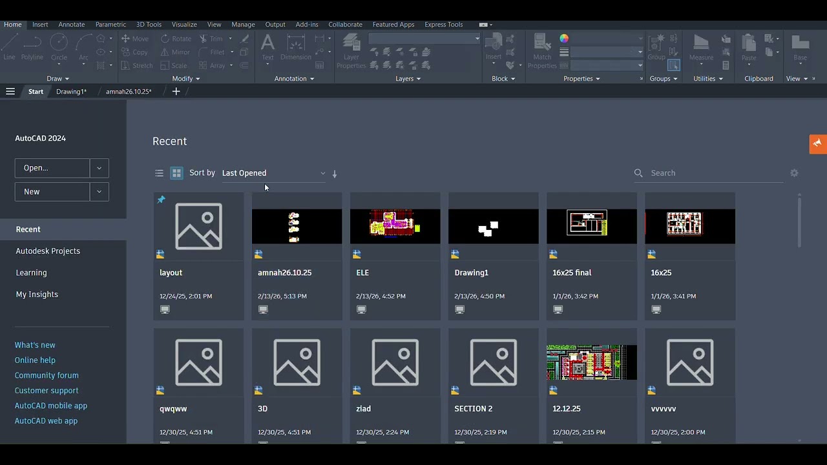Select the Line tool in Draw panel
The image size is (827, 465).
click(x=9, y=47)
